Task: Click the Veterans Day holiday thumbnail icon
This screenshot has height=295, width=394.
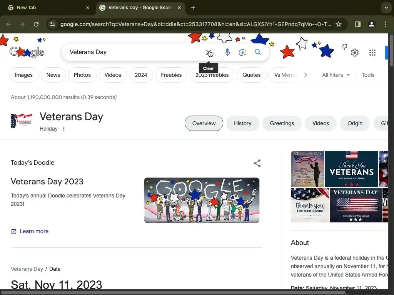Action: (22, 121)
